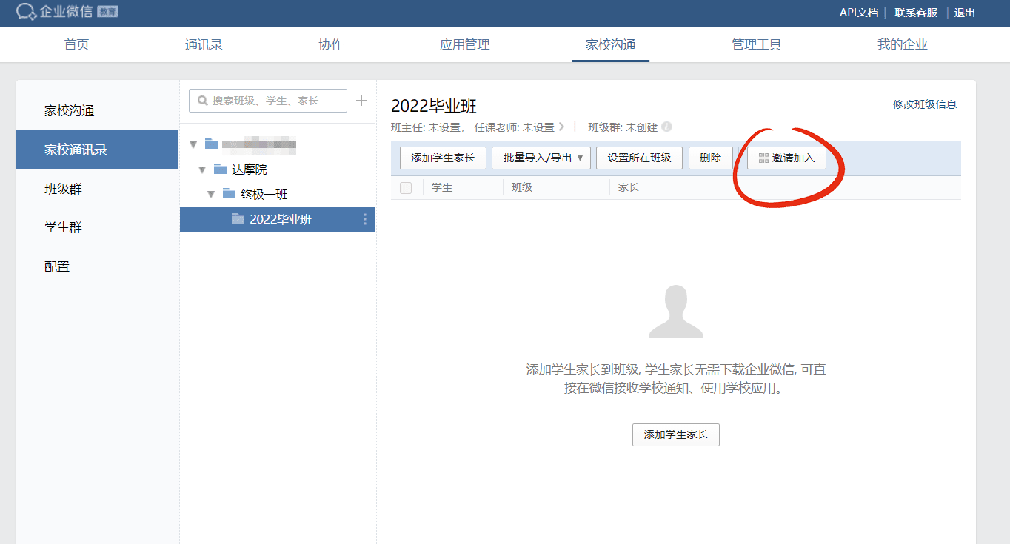This screenshot has width=1010, height=544.
Task: Click the 退出 logout link
Action: coord(964,13)
